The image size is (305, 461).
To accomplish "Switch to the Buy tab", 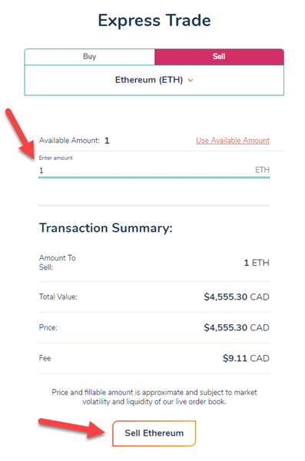I will click(90, 56).
